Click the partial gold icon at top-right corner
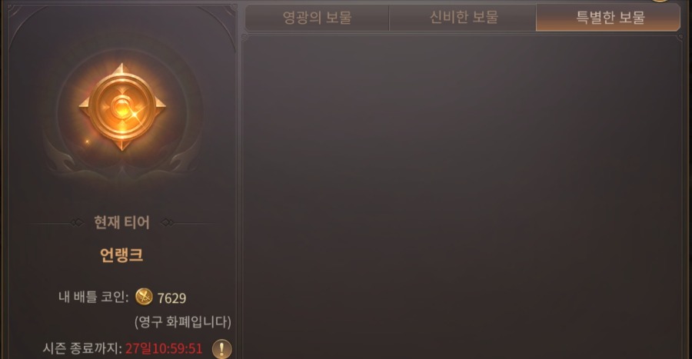 (x=660, y=1)
